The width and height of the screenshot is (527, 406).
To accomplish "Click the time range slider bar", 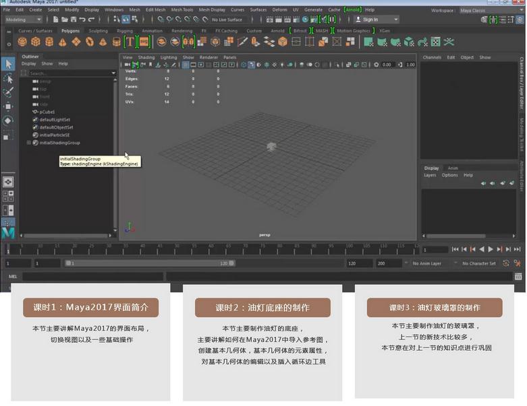I will click(x=150, y=263).
